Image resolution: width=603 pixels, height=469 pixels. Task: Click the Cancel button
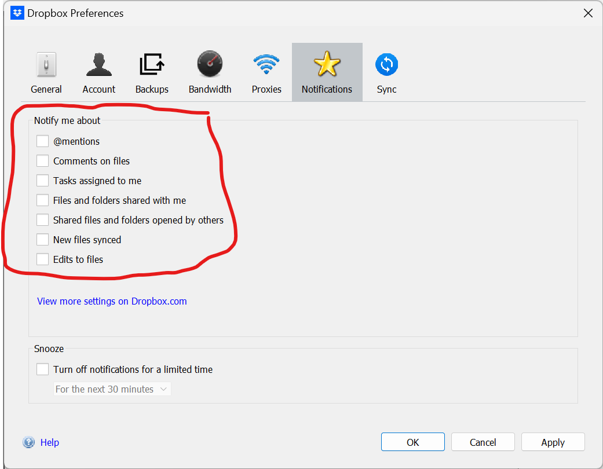click(x=483, y=442)
